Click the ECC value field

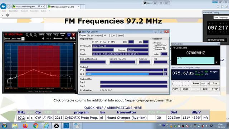pos(131,42)
